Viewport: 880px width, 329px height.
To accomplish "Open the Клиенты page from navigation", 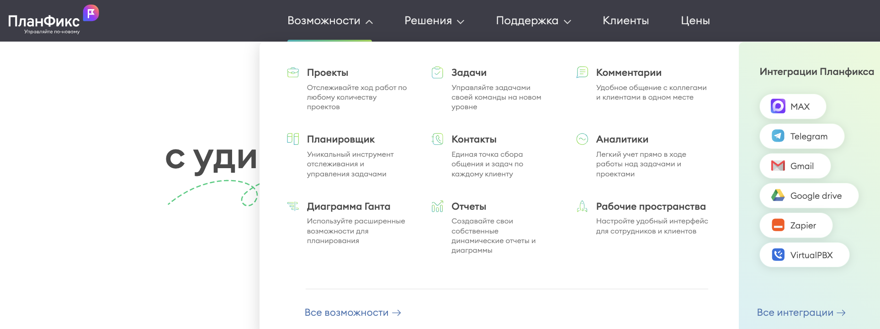I will (x=626, y=21).
